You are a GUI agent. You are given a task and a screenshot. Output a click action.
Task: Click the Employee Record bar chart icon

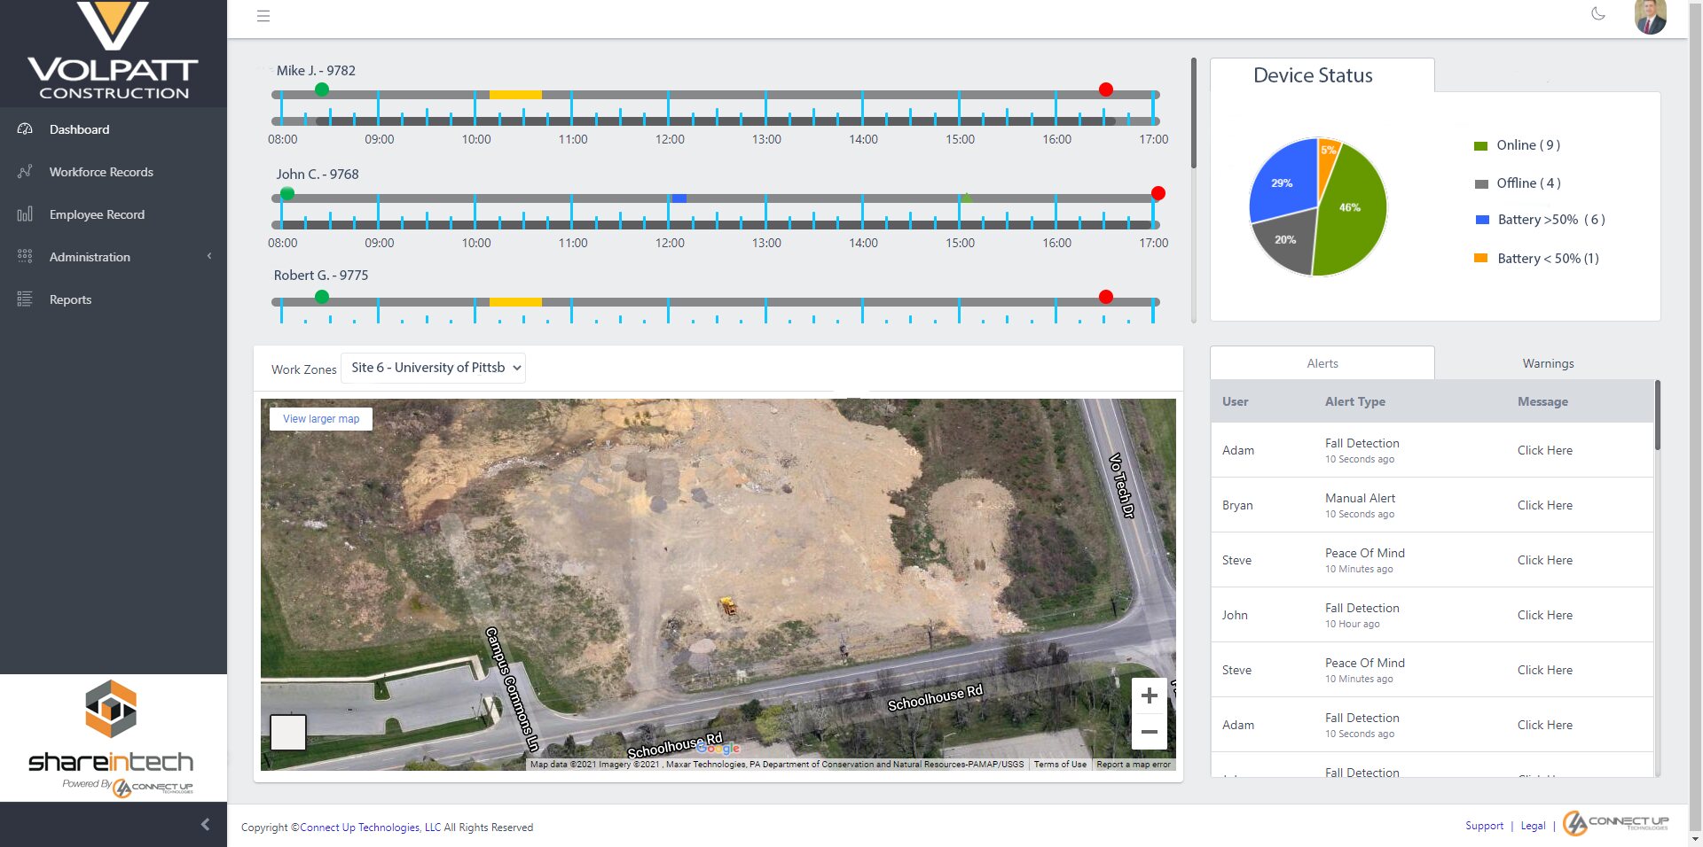tap(25, 214)
